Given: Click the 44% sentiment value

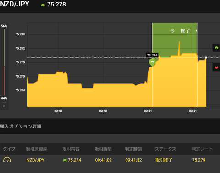Looking at the screenshot, I should click(x=4, y=98).
